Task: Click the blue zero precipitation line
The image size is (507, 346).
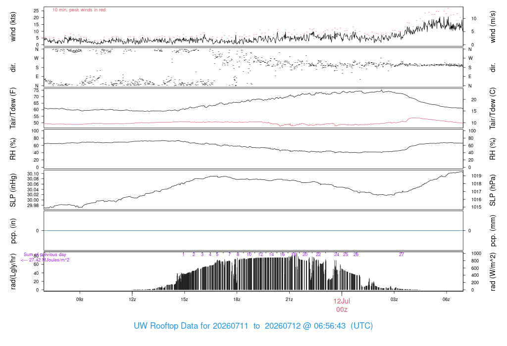Action: [253, 230]
